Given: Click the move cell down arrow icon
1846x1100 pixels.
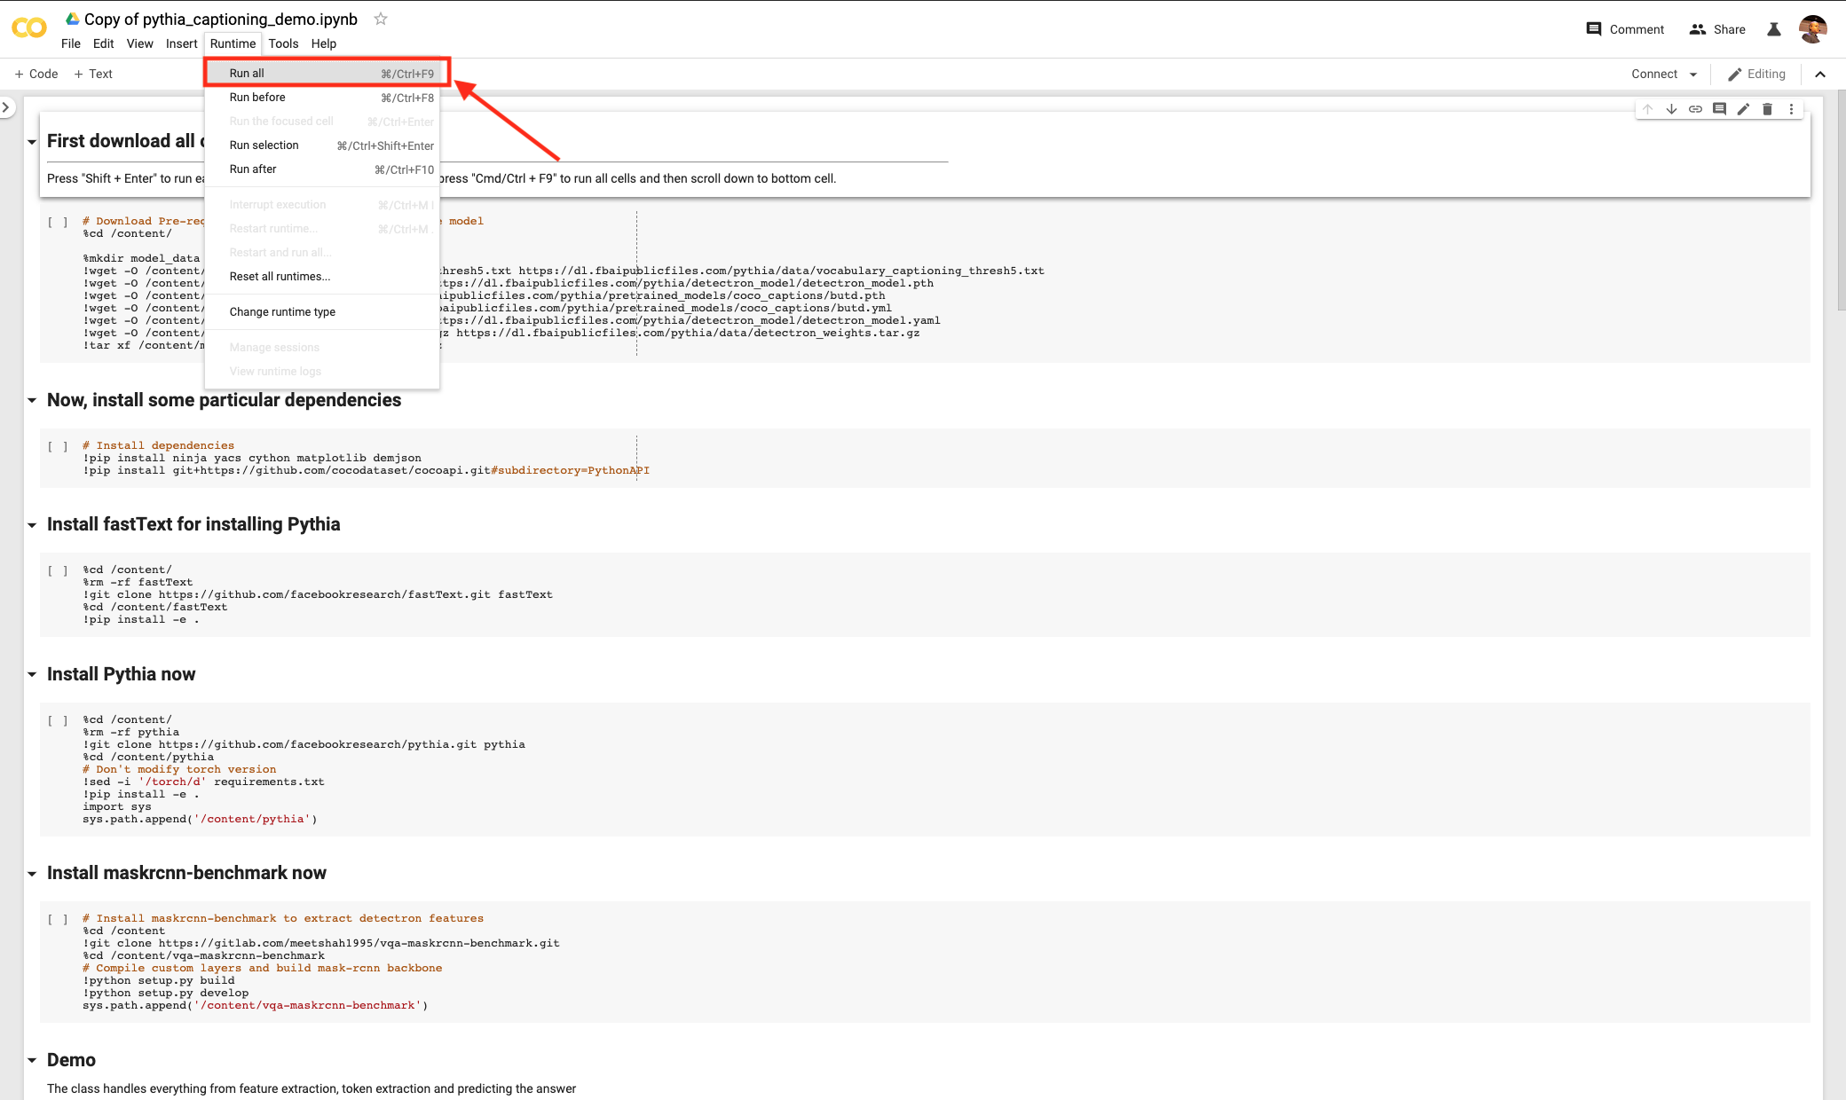Looking at the screenshot, I should click(x=1671, y=109).
